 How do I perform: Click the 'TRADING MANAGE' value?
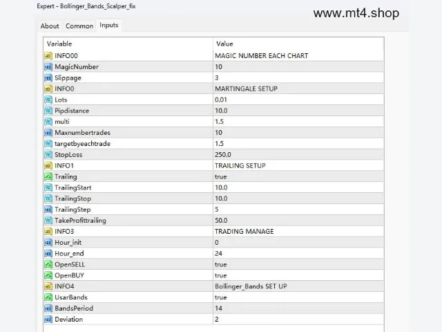[x=244, y=232]
